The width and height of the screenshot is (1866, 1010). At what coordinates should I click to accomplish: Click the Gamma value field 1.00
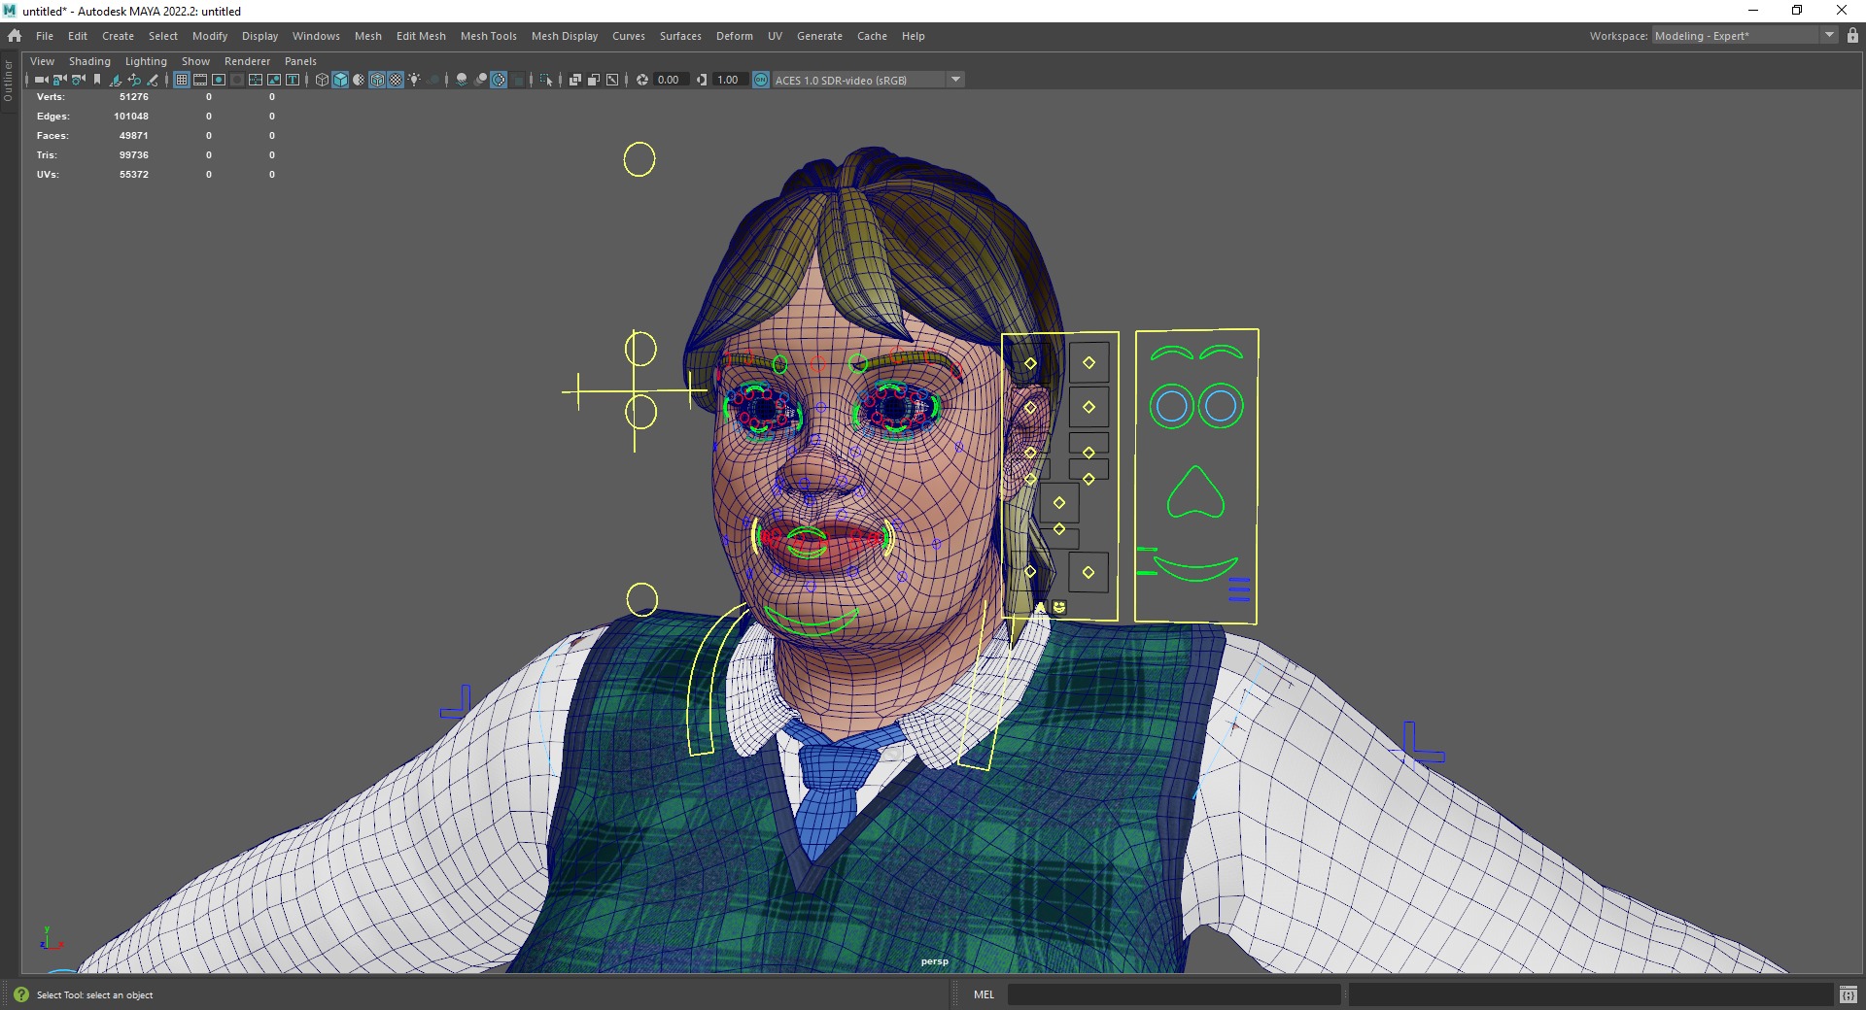(x=730, y=80)
